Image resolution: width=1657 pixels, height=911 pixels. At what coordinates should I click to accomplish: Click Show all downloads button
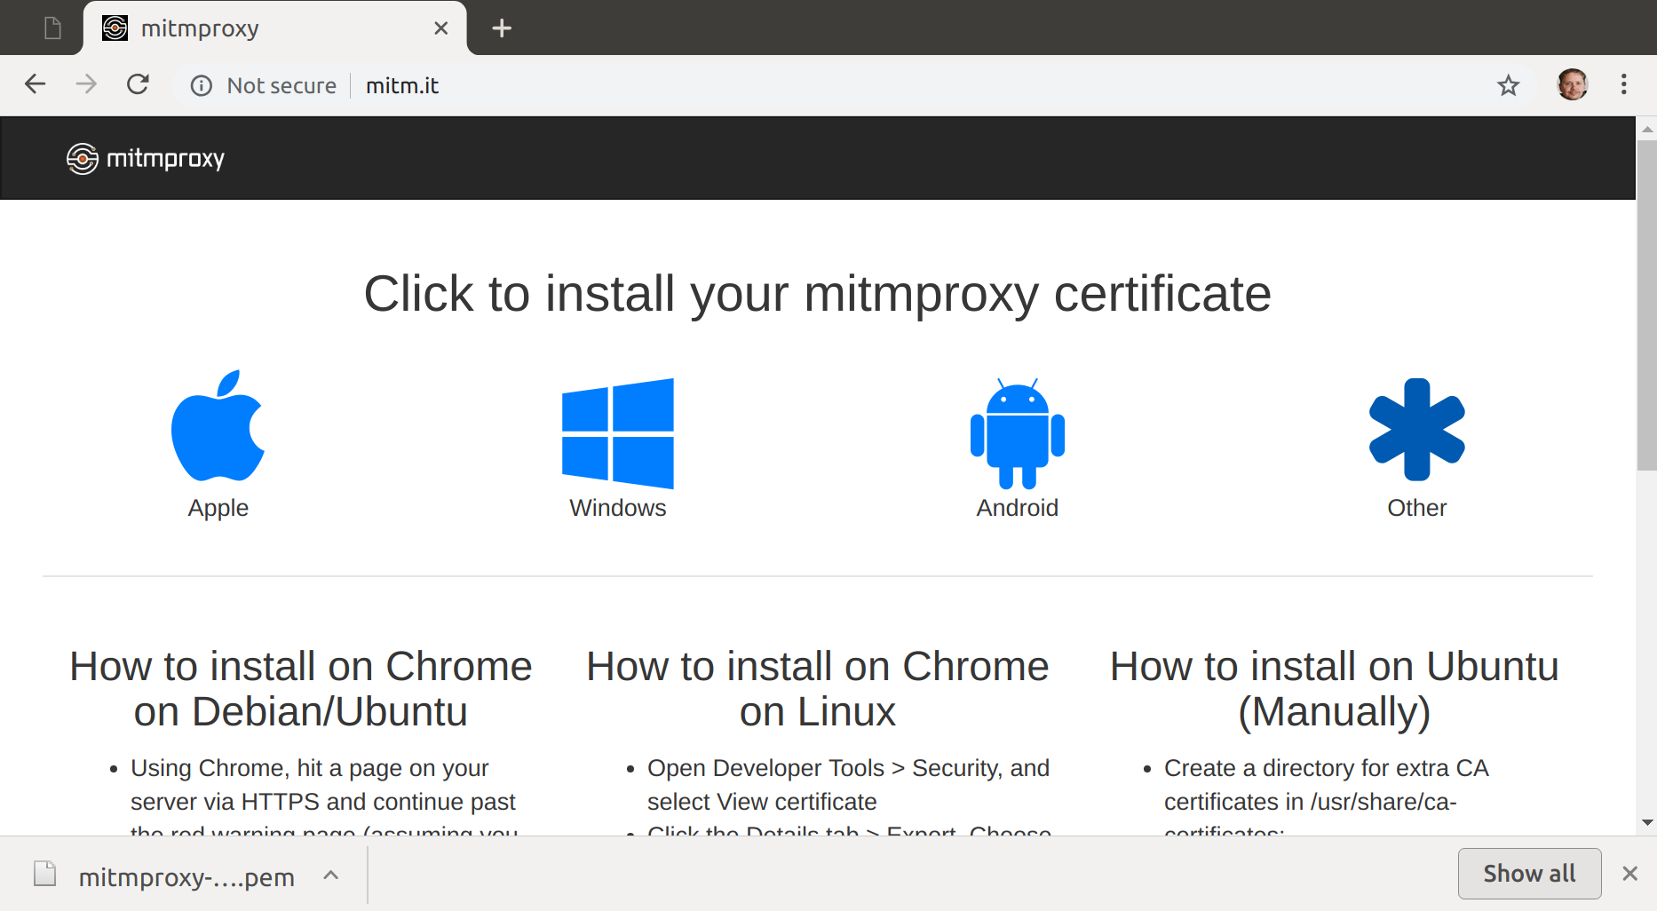click(1529, 874)
